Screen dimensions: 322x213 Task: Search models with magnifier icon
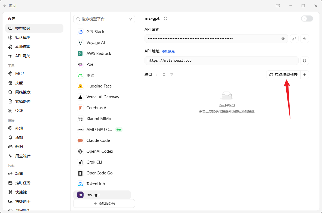164,75
